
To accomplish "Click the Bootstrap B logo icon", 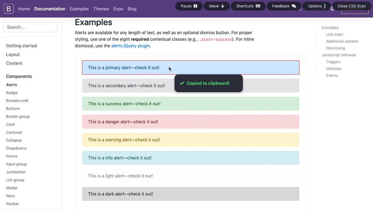I will coord(9,9).
